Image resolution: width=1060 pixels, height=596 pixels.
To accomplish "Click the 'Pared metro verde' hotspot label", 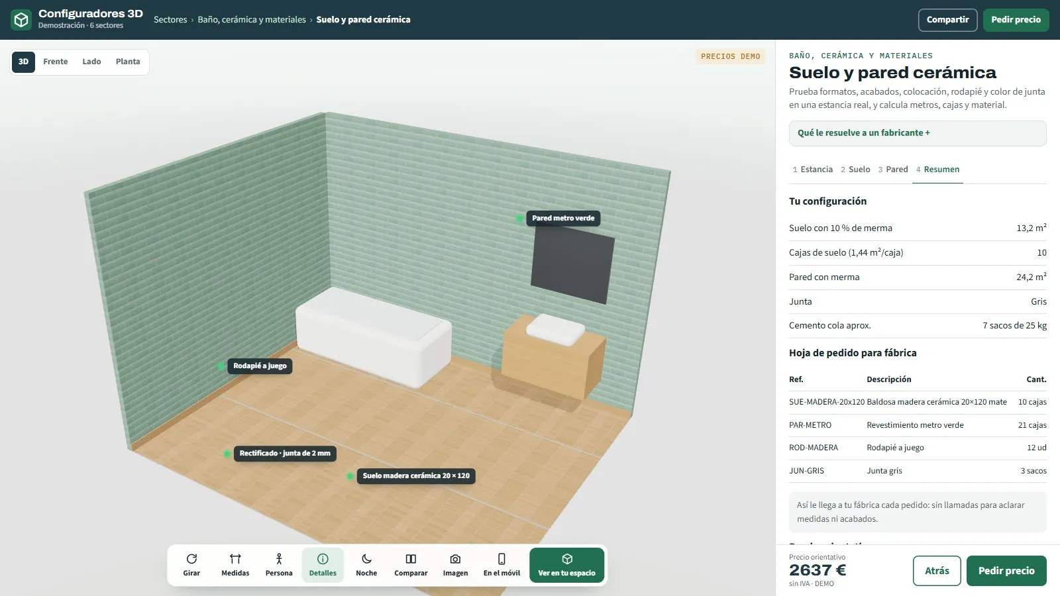I will pyautogui.click(x=563, y=219).
